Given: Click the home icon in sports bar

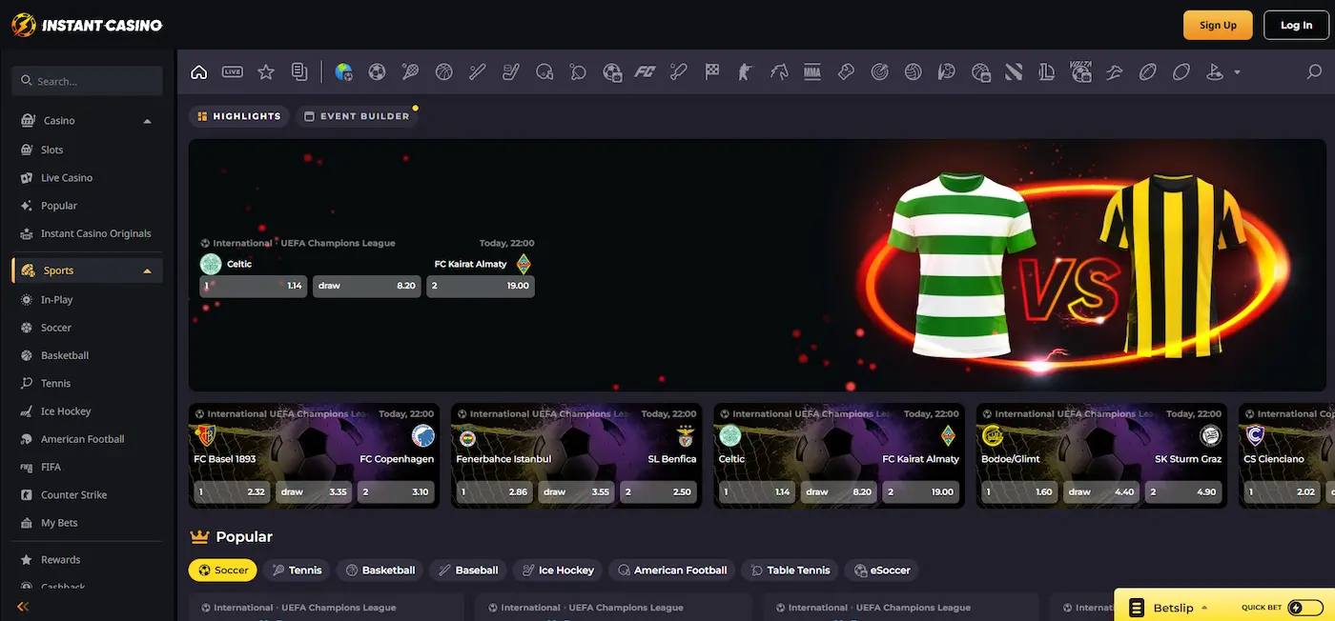Looking at the screenshot, I should 198,71.
